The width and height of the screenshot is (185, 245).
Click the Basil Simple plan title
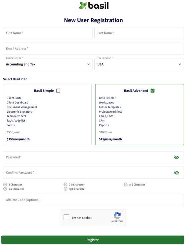click(x=44, y=91)
